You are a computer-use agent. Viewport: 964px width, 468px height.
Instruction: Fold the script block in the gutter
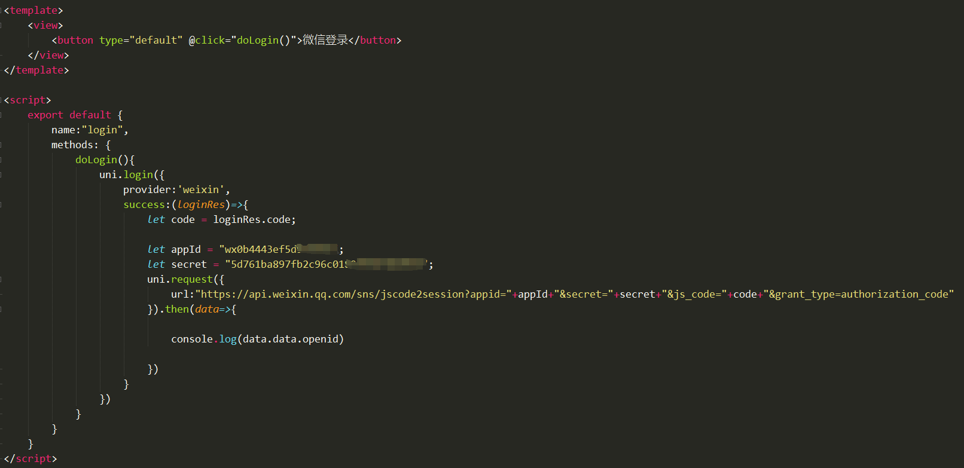click(2, 100)
